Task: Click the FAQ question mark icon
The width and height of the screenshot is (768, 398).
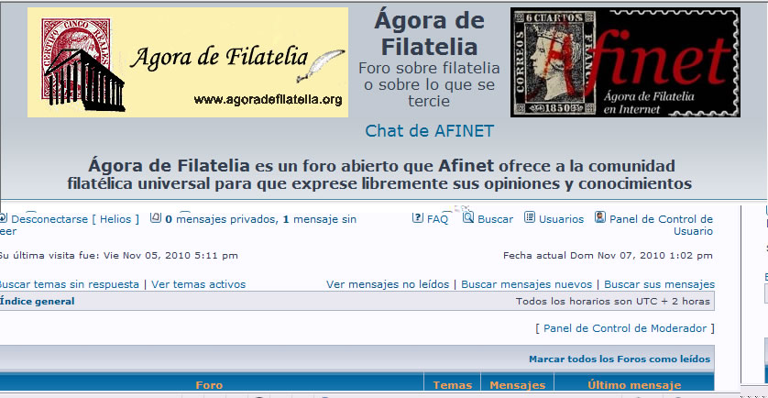Action: coord(417,217)
